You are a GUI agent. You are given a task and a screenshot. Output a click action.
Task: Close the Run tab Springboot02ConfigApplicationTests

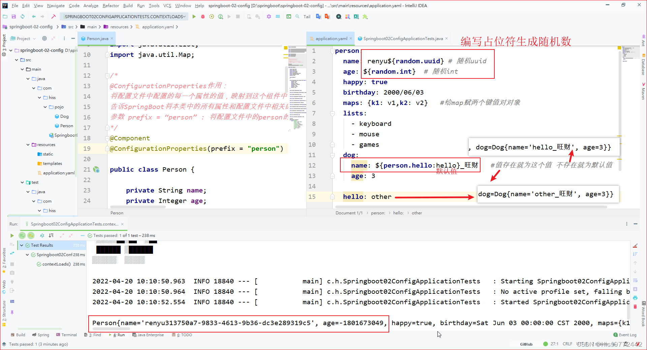122,224
